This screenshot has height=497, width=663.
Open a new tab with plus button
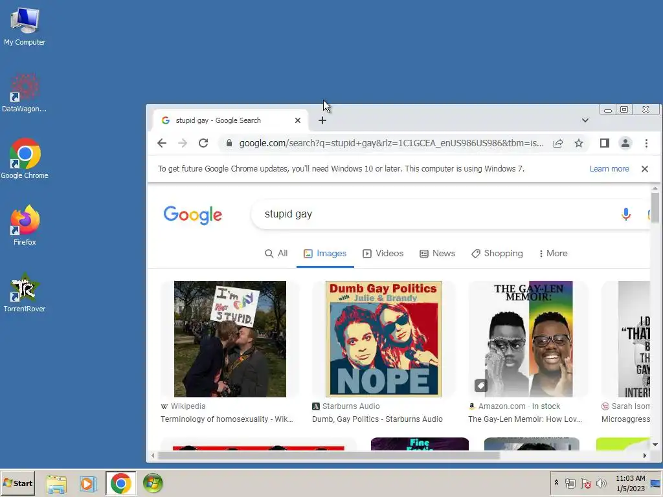pyautogui.click(x=322, y=120)
